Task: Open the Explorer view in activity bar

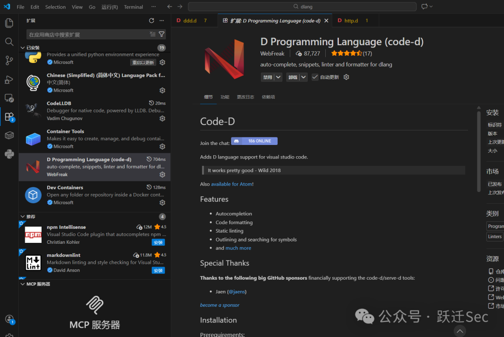Action: (9, 23)
